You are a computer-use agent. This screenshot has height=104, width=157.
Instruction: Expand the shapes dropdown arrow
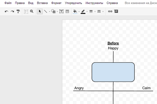click(x=57, y=11)
